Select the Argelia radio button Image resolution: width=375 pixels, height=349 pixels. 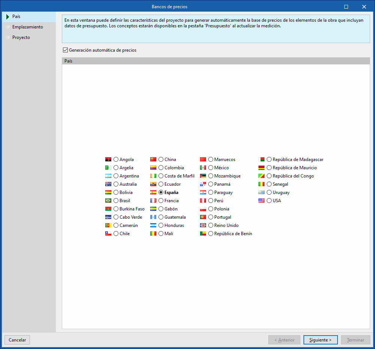pyautogui.click(x=116, y=167)
